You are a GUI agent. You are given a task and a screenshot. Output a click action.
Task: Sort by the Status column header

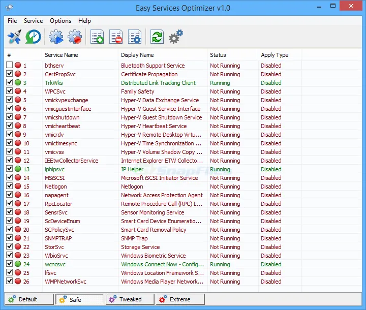click(x=233, y=55)
